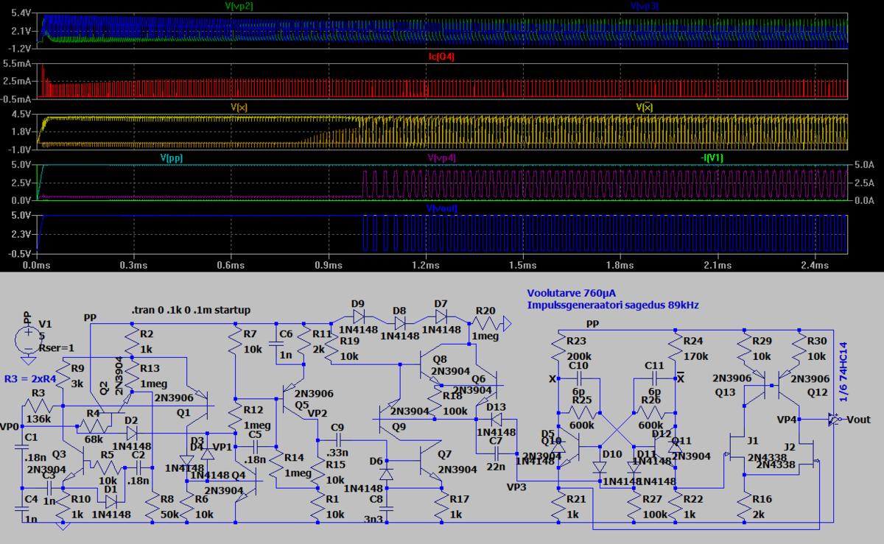
Task: Select the R23 200k resistor symbol
Action: click(559, 347)
